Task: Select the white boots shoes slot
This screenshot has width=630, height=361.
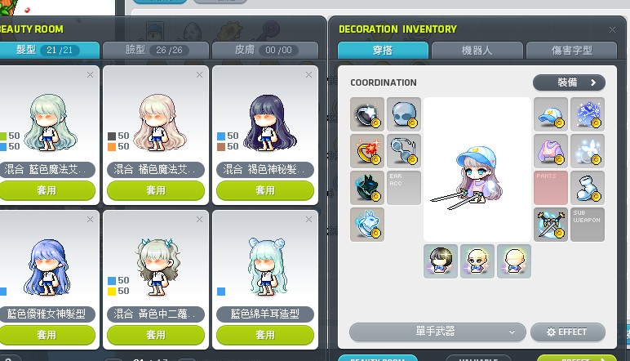Action: (x=588, y=188)
